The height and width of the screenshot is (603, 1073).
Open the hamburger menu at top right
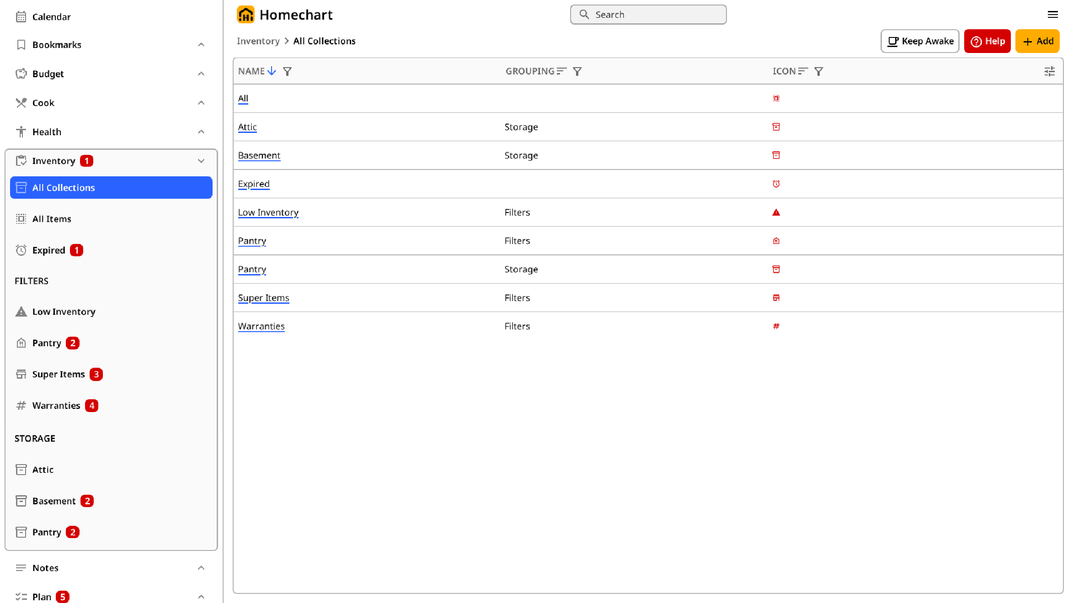click(1053, 14)
